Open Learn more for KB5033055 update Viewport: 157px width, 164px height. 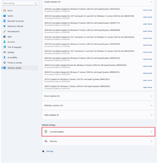pos(148,87)
